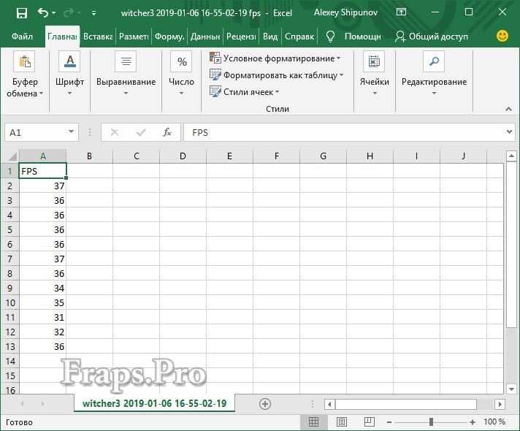The image size is (520, 431).
Task: Select the witcher3 sheet tab
Action: (155, 403)
